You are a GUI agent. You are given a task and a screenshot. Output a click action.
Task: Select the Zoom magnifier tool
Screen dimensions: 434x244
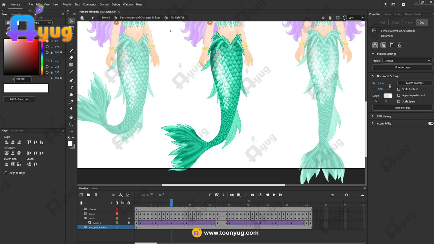71,124
